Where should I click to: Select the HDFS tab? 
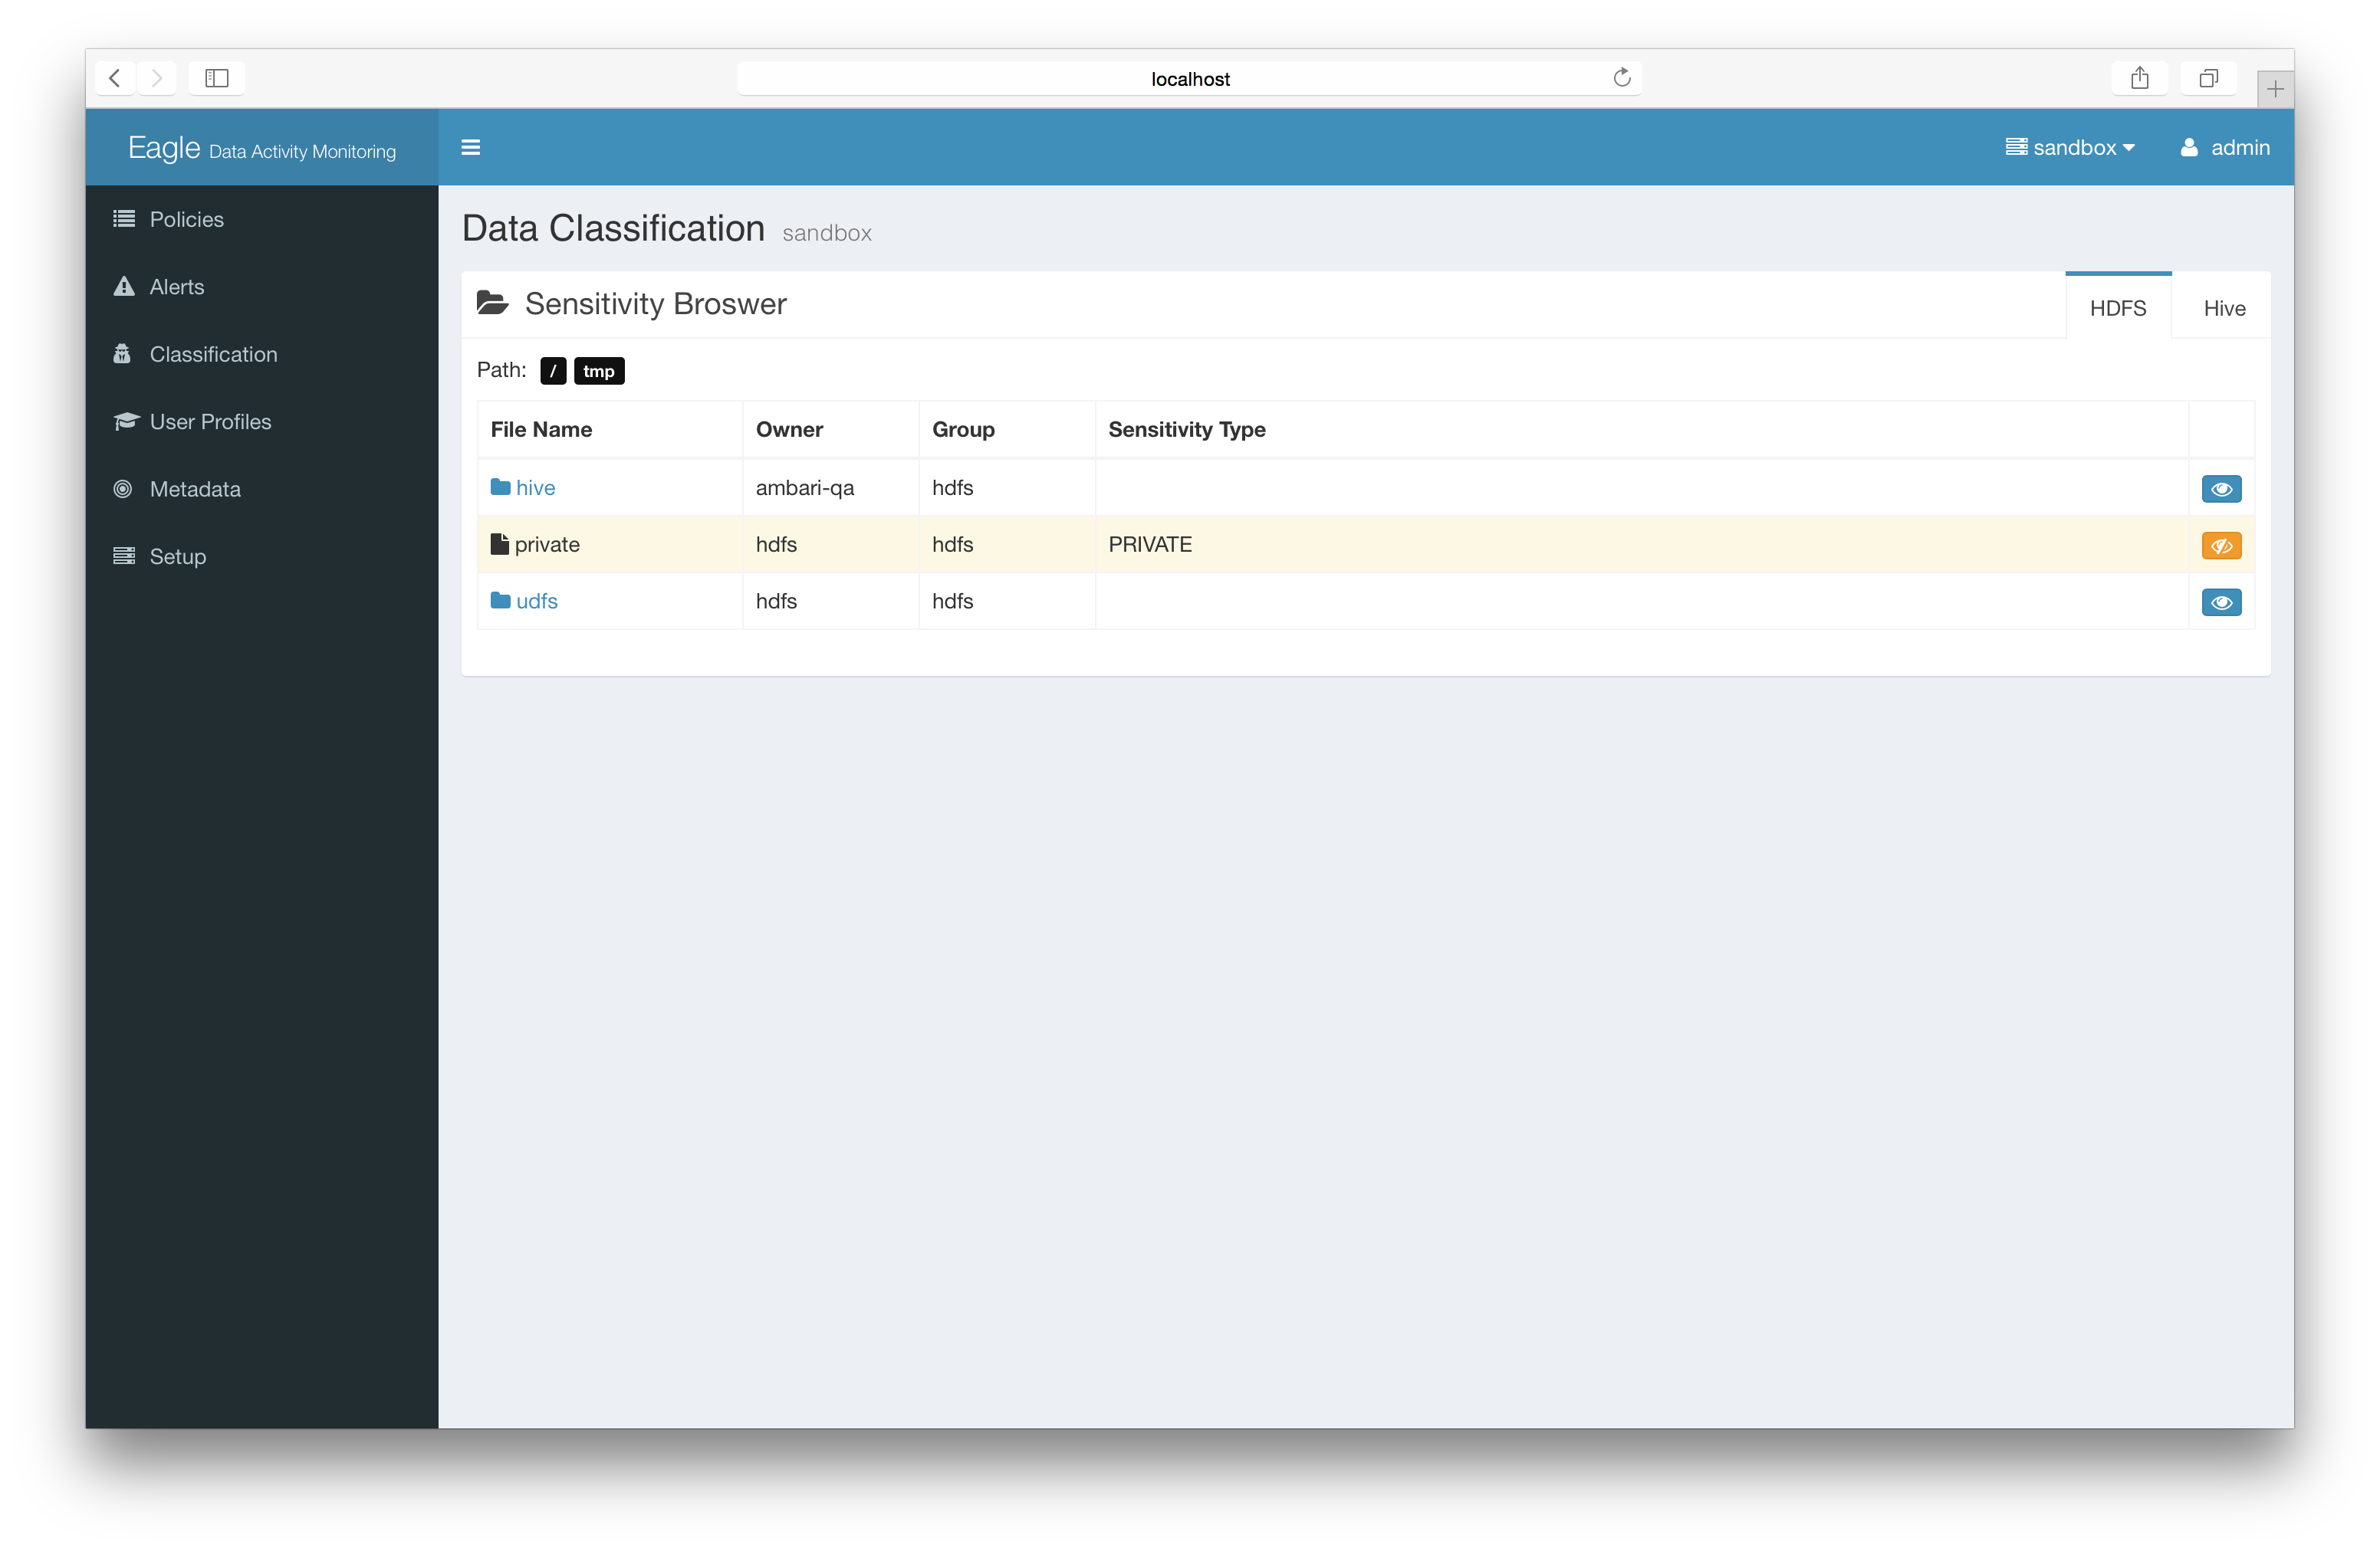click(2117, 308)
